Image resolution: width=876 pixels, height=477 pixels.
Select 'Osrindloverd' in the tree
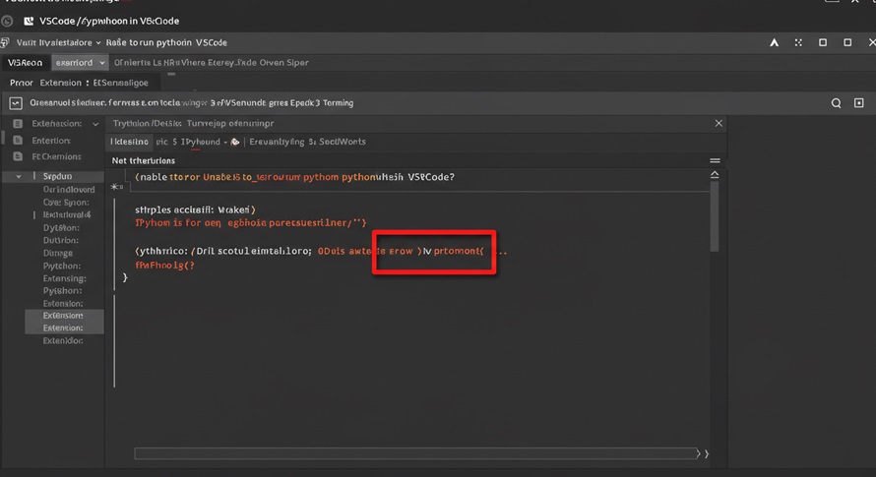coord(69,190)
